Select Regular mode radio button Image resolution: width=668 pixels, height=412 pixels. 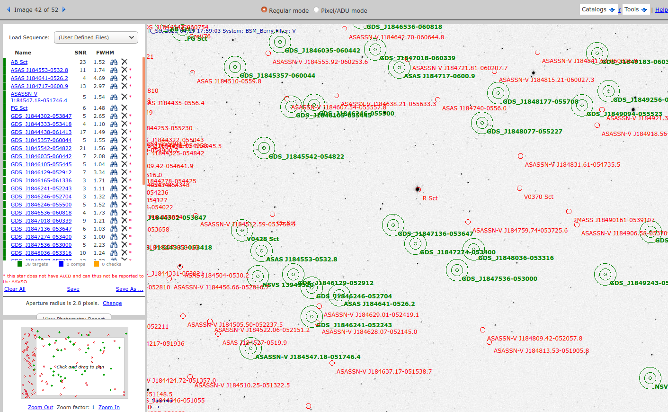point(264,10)
